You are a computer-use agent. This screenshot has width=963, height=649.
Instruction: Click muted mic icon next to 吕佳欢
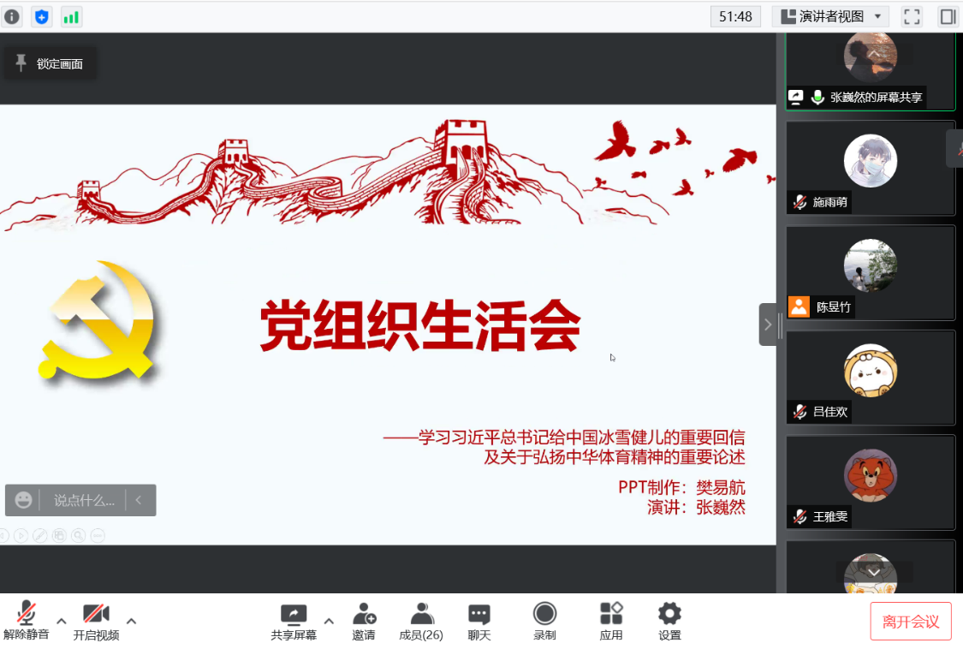tap(800, 411)
